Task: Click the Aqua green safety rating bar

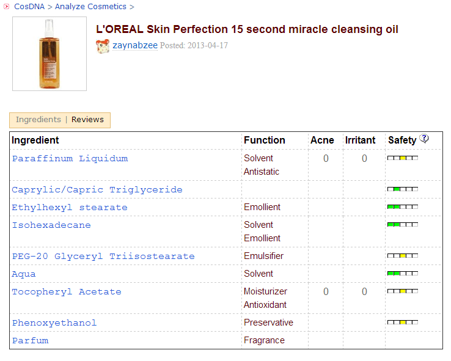Action: click(x=403, y=273)
